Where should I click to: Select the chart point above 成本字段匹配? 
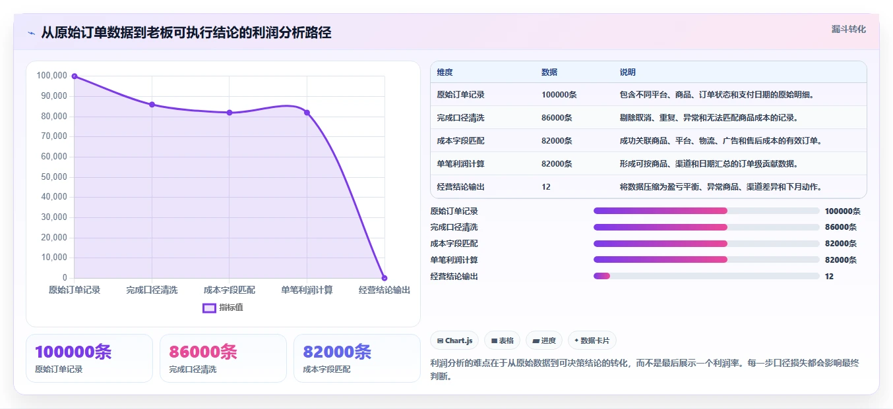pos(230,113)
